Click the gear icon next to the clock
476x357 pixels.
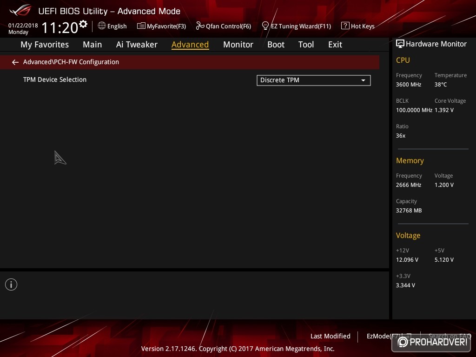coord(83,24)
